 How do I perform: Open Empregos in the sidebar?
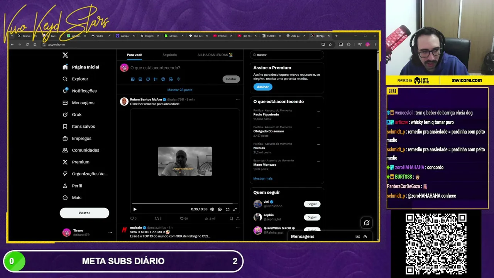pyautogui.click(x=77, y=138)
